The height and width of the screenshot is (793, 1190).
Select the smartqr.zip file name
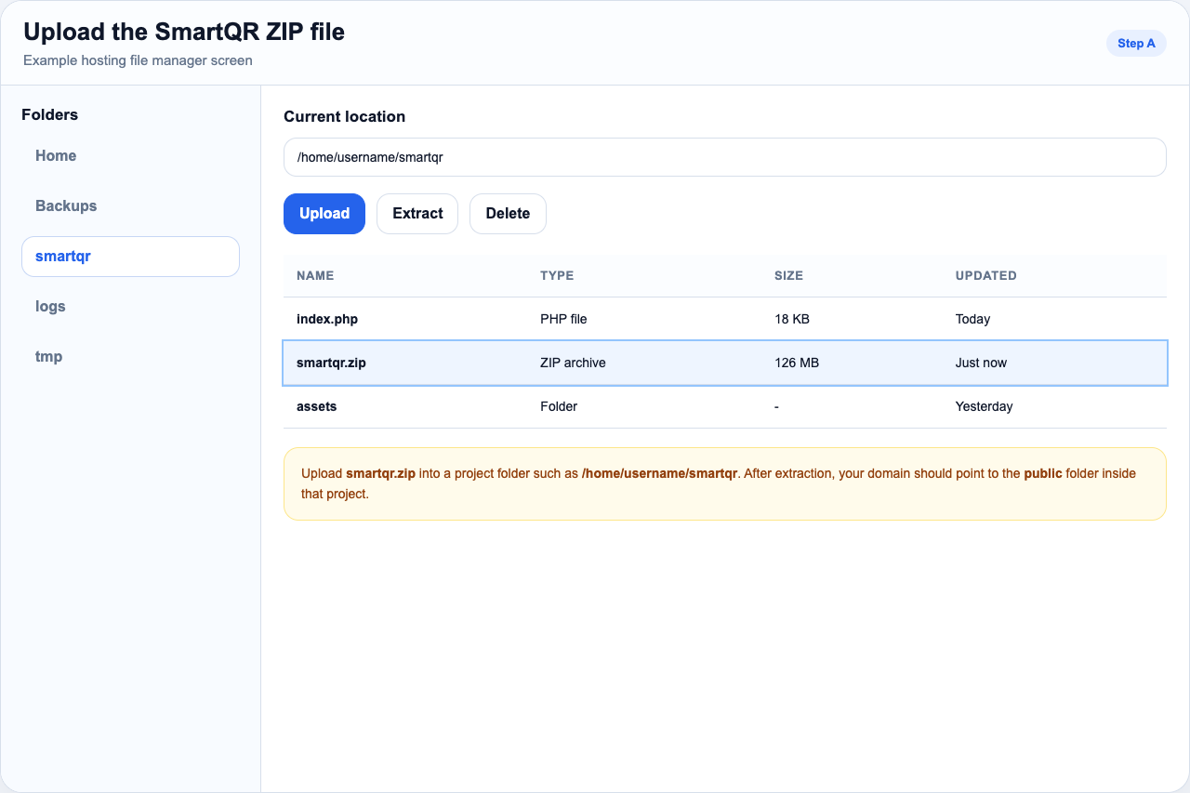click(x=331, y=363)
